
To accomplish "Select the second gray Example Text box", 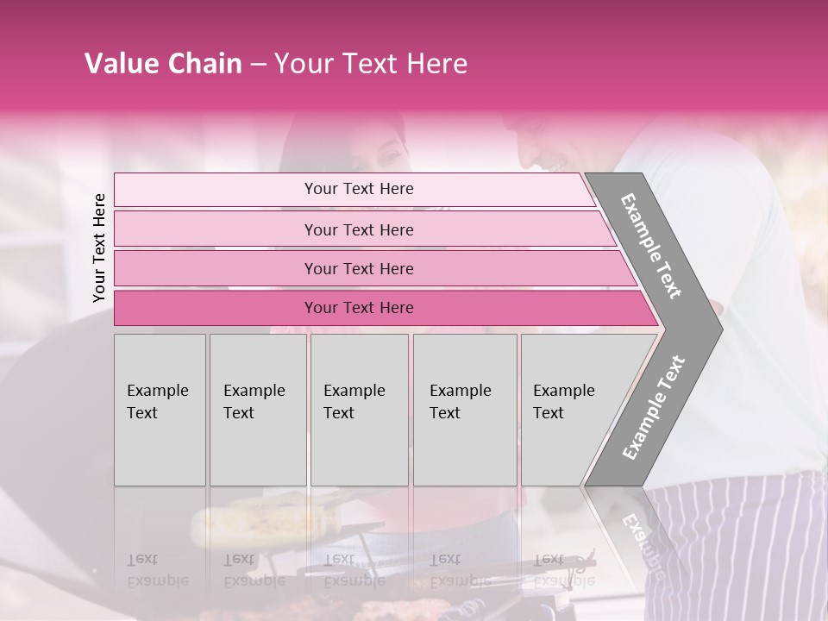I will (x=257, y=410).
